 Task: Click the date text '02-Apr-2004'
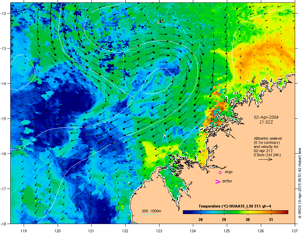coord(266,117)
